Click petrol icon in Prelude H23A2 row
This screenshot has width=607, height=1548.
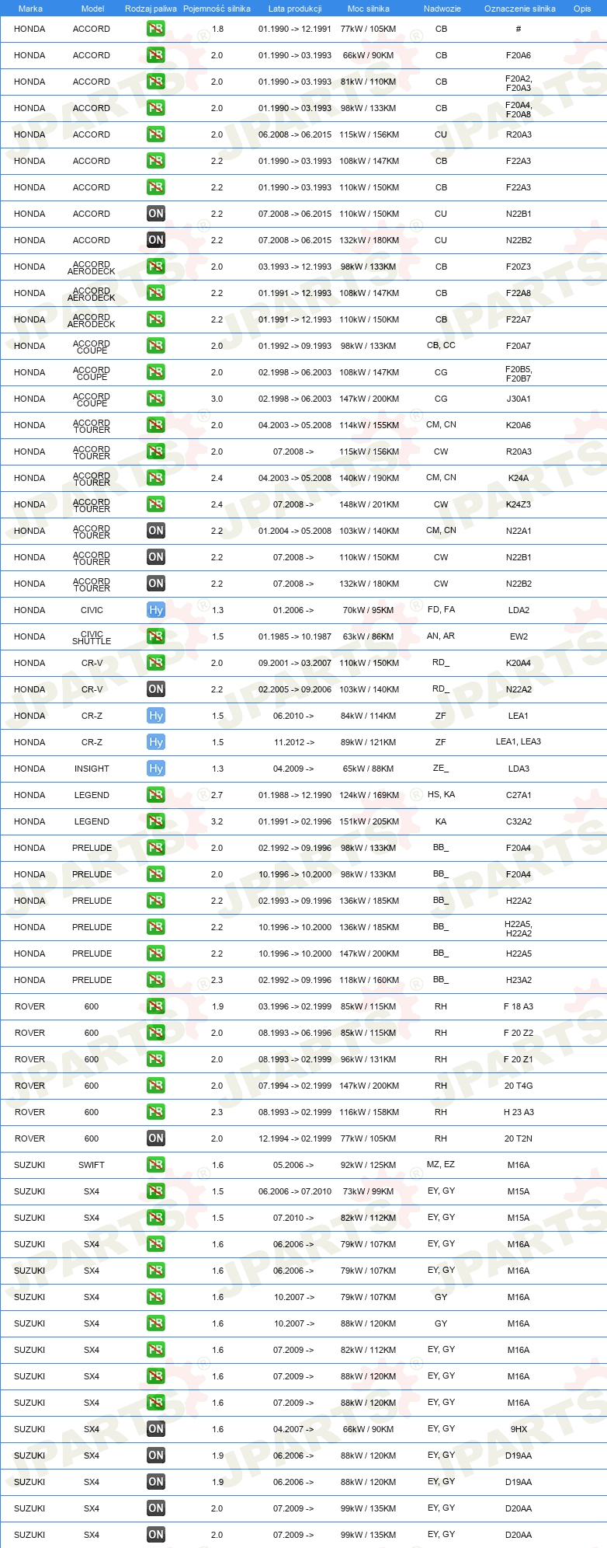click(x=156, y=980)
